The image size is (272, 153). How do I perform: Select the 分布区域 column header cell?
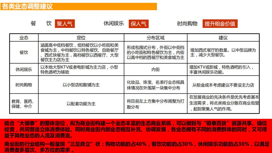tap(156, 37)
